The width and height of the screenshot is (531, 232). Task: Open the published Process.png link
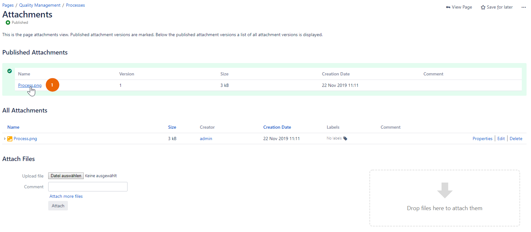[29, 85]
